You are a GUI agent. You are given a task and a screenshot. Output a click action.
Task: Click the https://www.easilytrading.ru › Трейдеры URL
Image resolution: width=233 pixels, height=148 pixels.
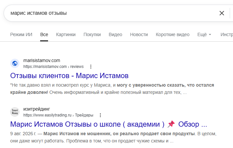58,115
